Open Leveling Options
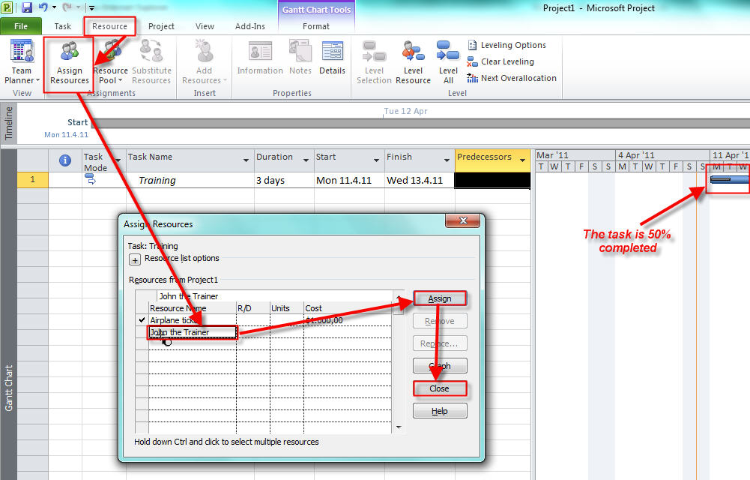750x480 pixels. coord(506,45)
